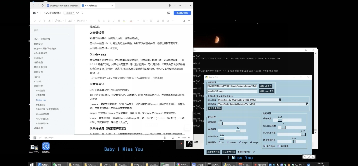Star the RVC萌新教程 document as favorite
The image size is (358, 166).
[77, 13]
